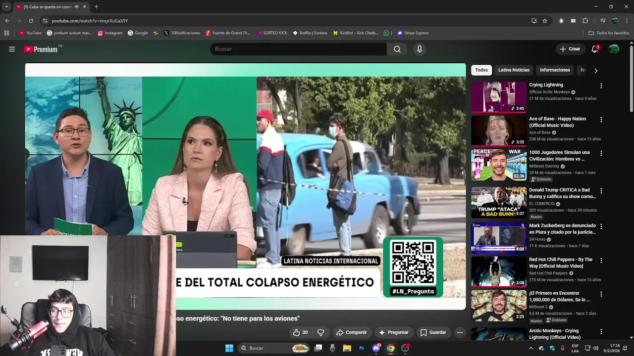Open the 10Notificaciones bookmark
Viewport: 634px width, 356px height.
click(x=182, y=33)
